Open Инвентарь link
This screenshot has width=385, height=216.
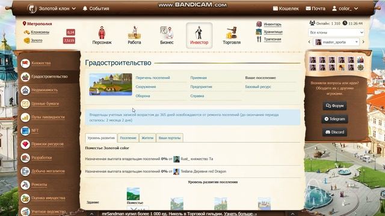[x=273, y=24]
